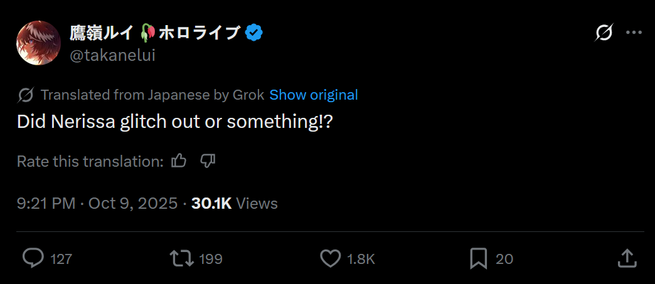Image resolution: width=655 pixels, height=284 pixels.
Task: Click the share upload icon
Action: (x=627, y=258)
